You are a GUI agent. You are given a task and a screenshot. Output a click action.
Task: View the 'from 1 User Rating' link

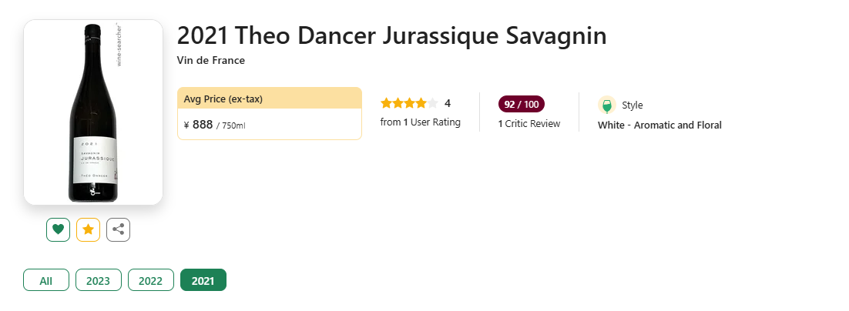coord(421,122)
